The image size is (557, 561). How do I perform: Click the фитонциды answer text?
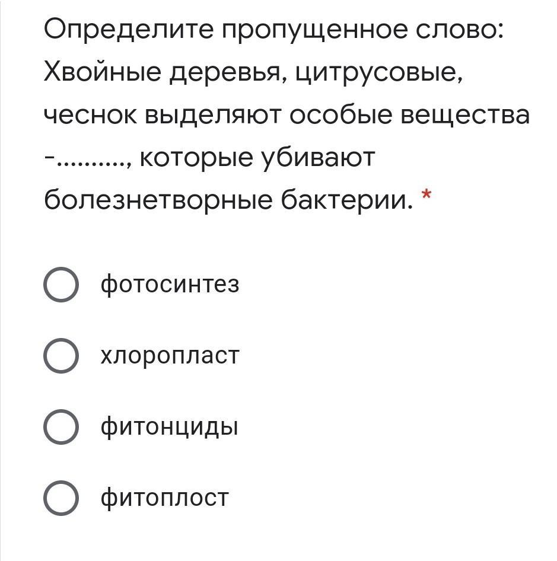coord(169,427)
